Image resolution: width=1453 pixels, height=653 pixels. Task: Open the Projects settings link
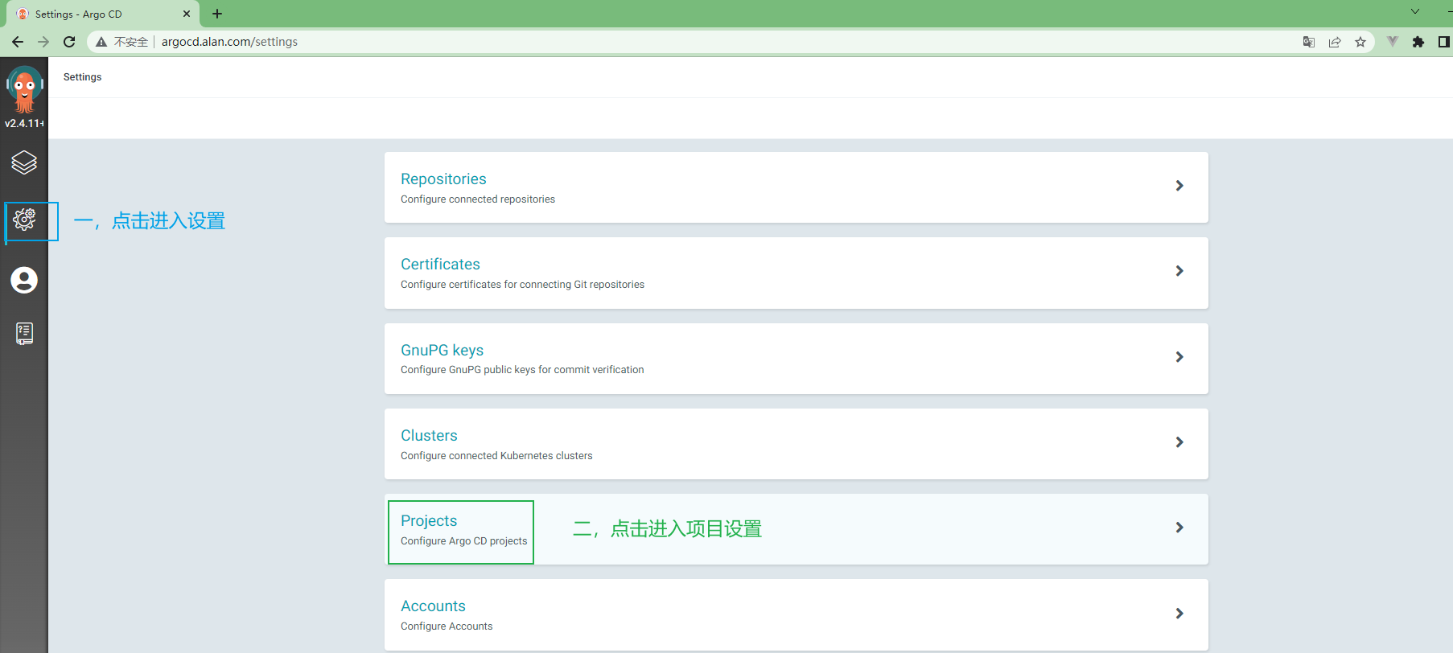pos(429,520)
